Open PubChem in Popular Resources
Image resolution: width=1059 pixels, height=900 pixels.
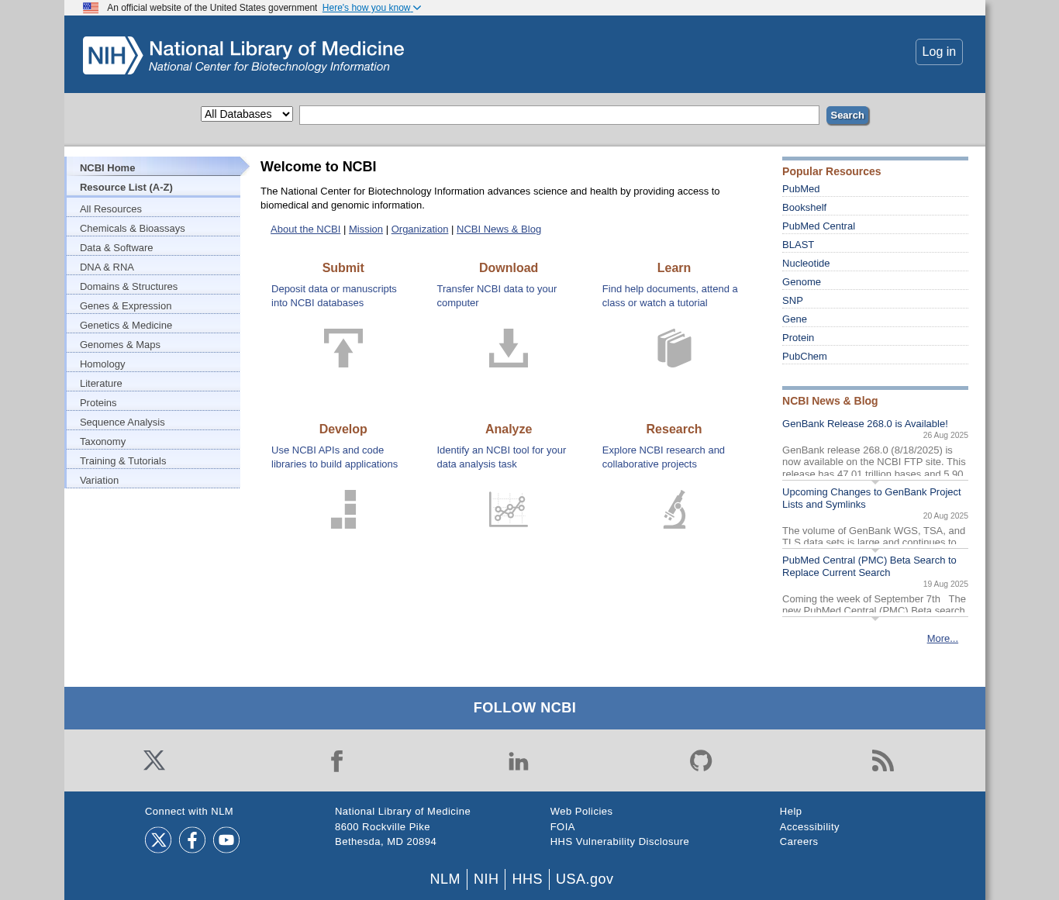tap(804, 357)
